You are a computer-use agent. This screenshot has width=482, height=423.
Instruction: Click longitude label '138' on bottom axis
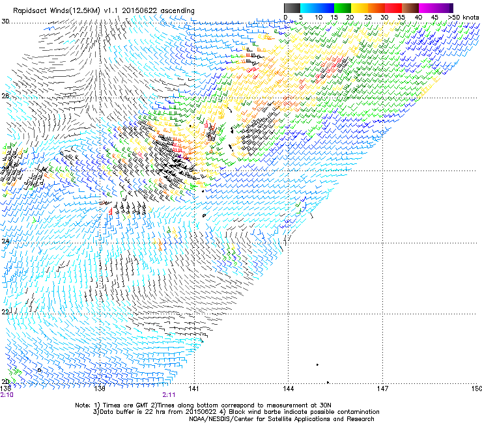pyautogui.click(x=100, y=389)
